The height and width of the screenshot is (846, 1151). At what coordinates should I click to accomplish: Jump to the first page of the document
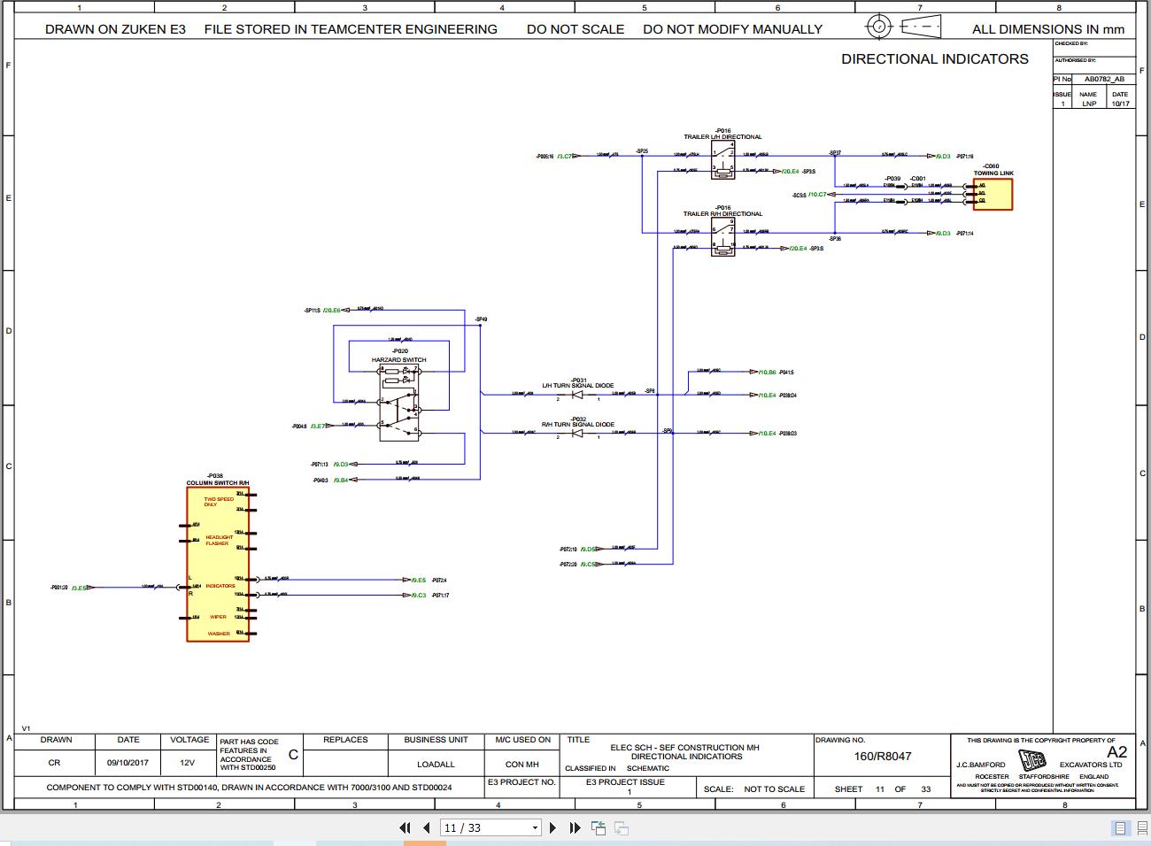[x=406, y=827]
